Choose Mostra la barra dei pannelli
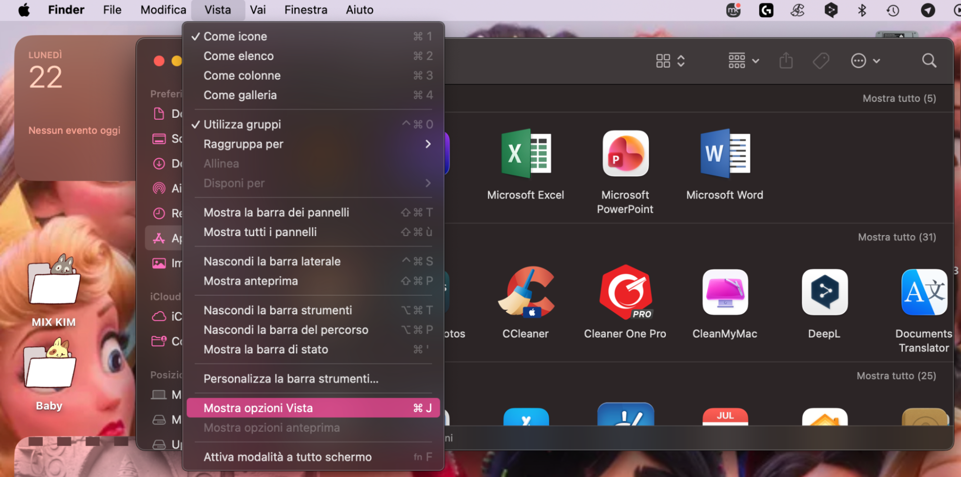Viewport: 961px width, 477px height. coord(313,212)
